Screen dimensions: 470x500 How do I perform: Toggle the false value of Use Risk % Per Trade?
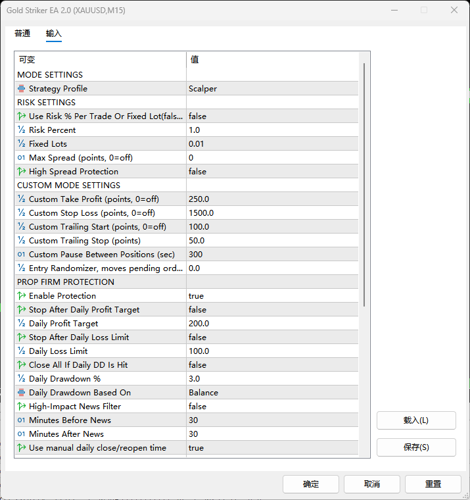(272, 116)
